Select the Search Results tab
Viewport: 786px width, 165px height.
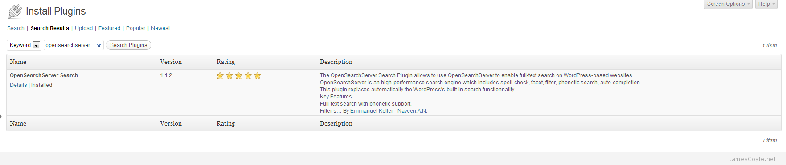50,28
